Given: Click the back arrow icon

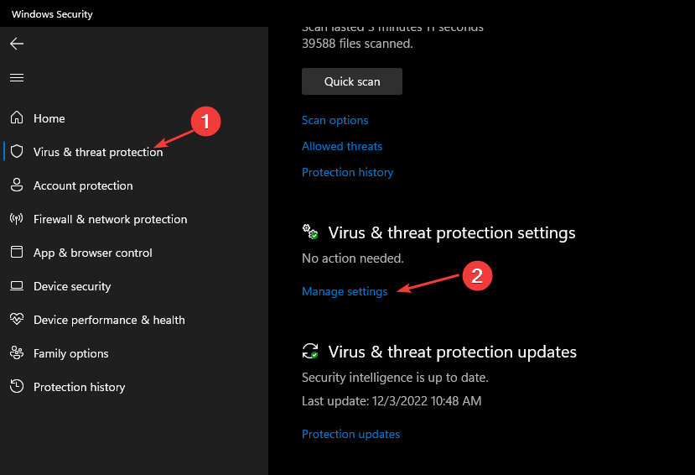Looking at the screenshot, I should tap(17, 44).
